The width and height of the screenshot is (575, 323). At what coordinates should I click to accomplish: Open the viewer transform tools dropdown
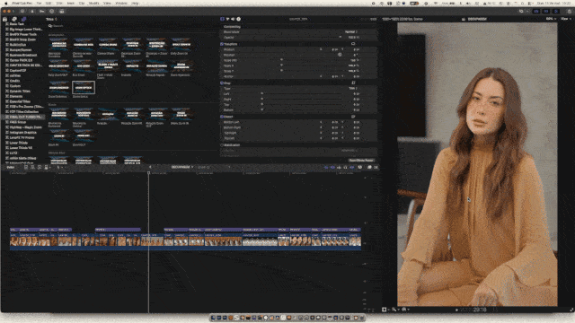[x=385, y=310]
